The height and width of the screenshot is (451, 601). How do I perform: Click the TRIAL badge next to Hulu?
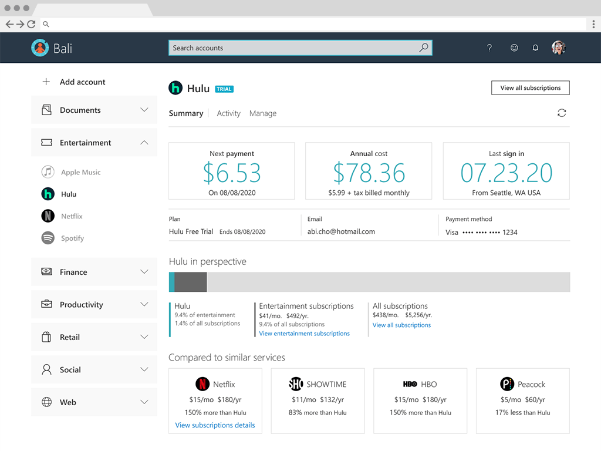tap(224, 89)
